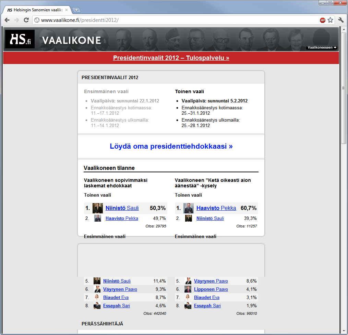348x335 pixels.
Task: Click 'Vaalipäivä: sunnuntai 5.2.2012' text
Action: [x=215, y=101]
